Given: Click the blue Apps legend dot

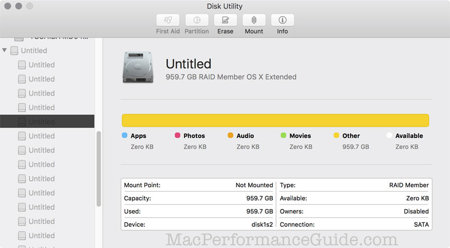Looking at the screenshot, I should pyautogui.click(x=125, y=136).
